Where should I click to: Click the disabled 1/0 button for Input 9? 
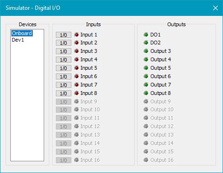pyautogui.click(x=63, y=102)
